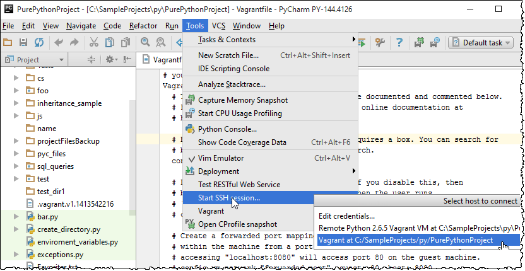Viewport: 525px width, 271px height.
Task: Expand the create_directory.py file arrow
Action: [x=16, y=229]
